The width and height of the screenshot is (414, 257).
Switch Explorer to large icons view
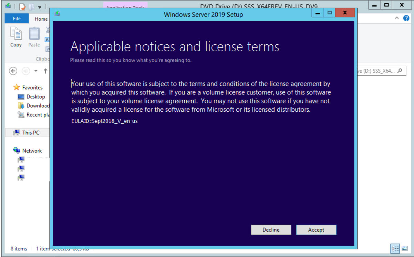coord(404,248)
